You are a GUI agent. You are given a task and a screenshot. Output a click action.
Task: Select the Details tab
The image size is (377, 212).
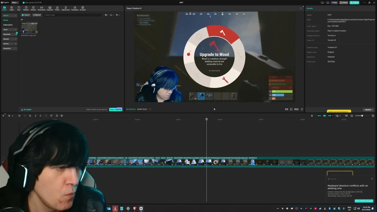click(310, 8)
